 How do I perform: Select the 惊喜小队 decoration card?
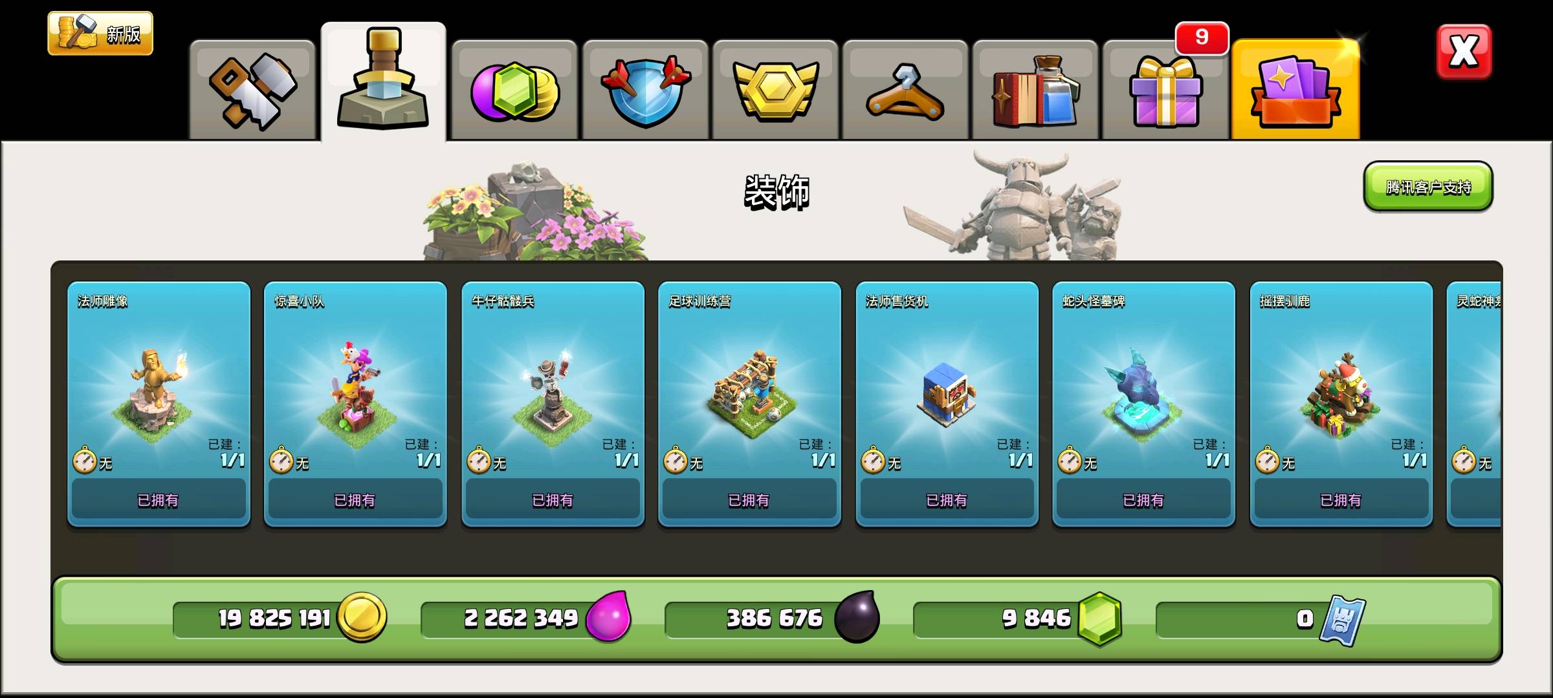tap(355, 405)
